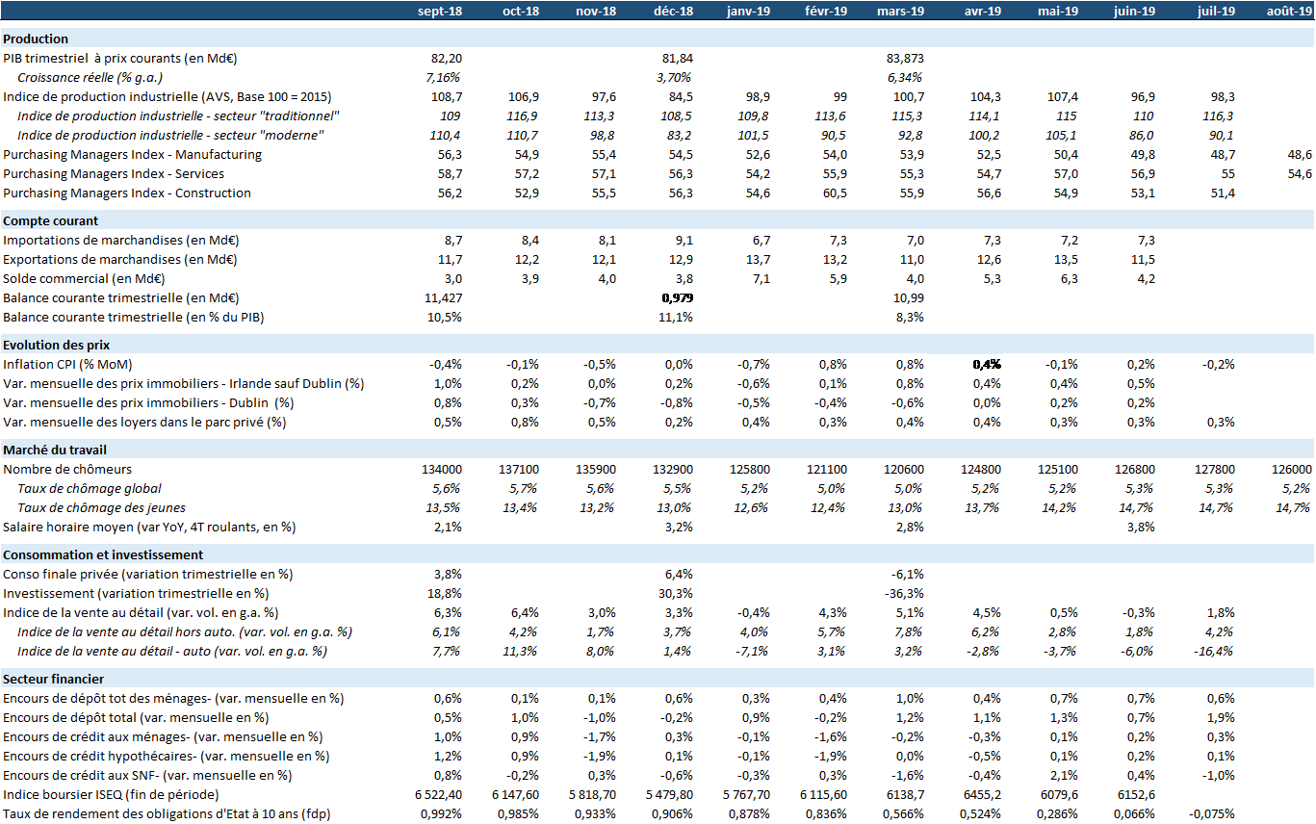Click the bond yield value 0,992%
Viewport: 1316px width, 824px height.
[444, 814]
